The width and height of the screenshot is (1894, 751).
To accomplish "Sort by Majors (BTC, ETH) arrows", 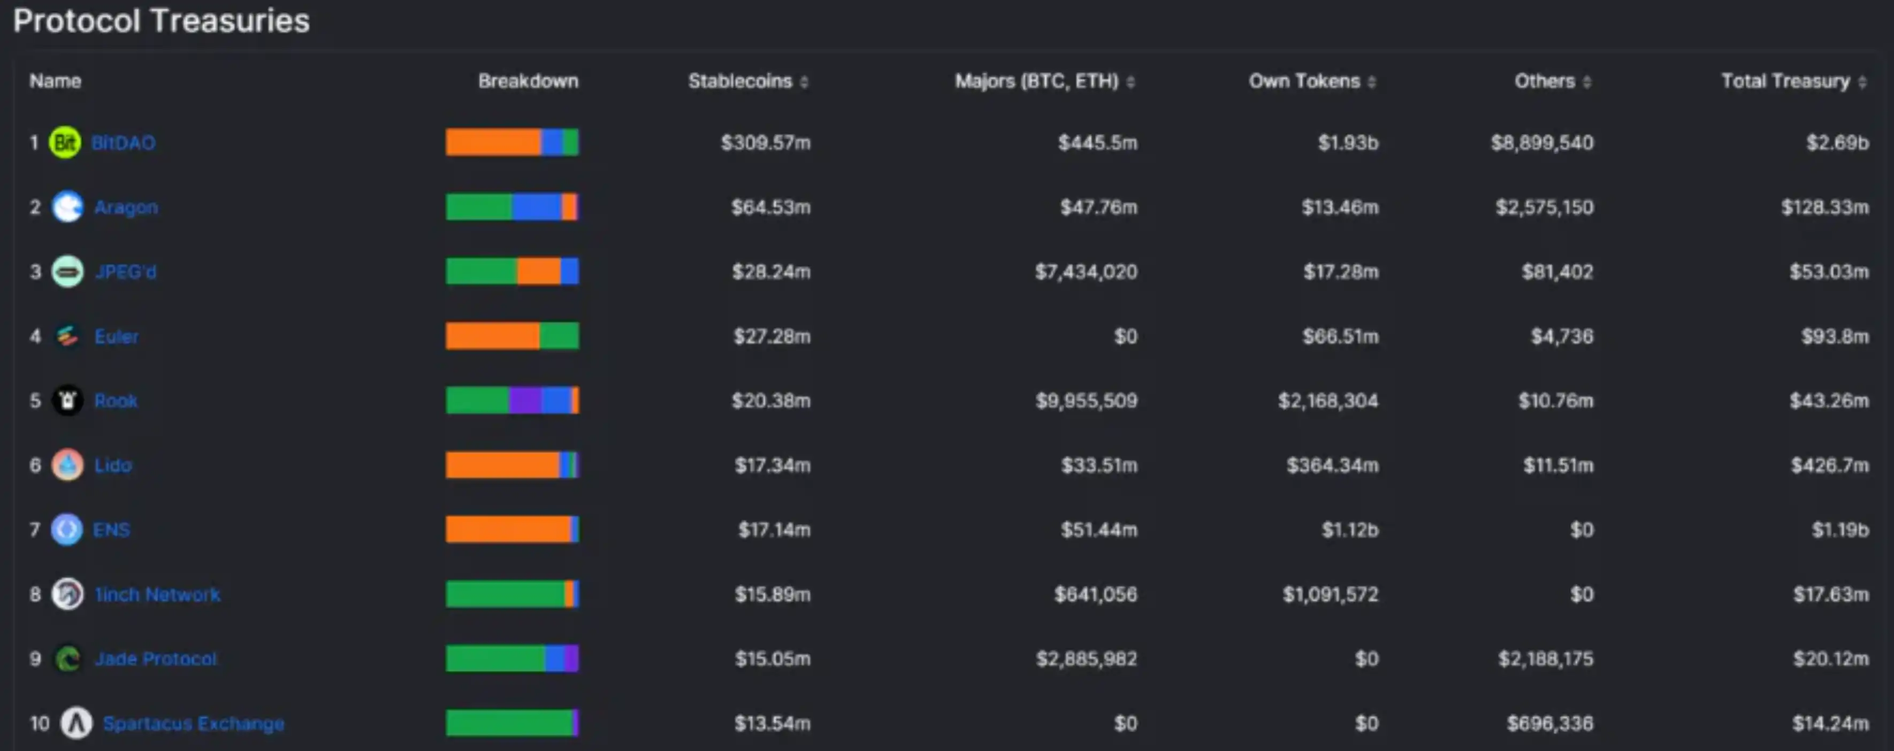I will [x=1130, y=81].
